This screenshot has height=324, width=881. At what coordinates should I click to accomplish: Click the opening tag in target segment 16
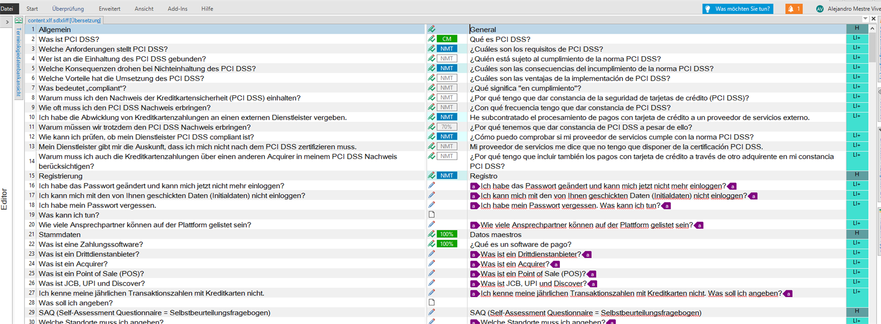pyautogui.click(x=474, y=186)
